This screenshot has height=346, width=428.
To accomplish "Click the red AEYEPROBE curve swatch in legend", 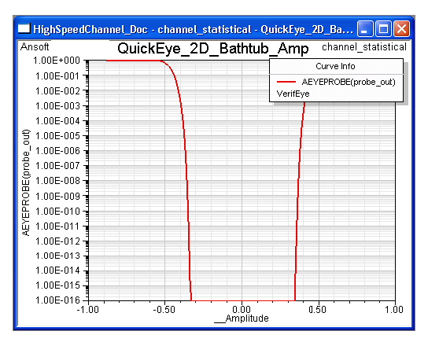I will click(286, 82).
